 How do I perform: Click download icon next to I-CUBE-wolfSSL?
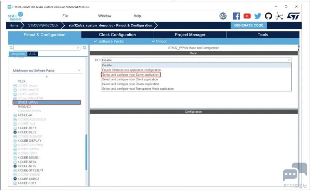[15, 94]
